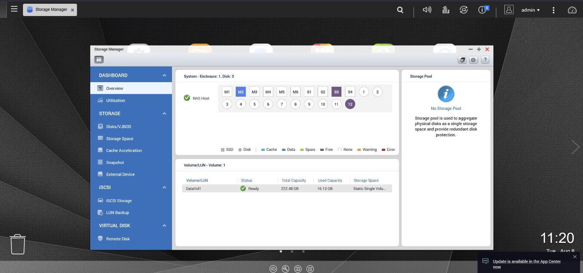Open the volume control speaker icon
583x273 pixels.
427,10
